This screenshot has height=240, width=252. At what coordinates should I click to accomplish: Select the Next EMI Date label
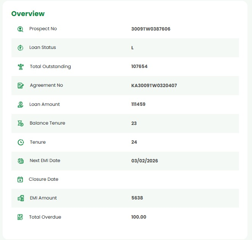pos(45,161)
